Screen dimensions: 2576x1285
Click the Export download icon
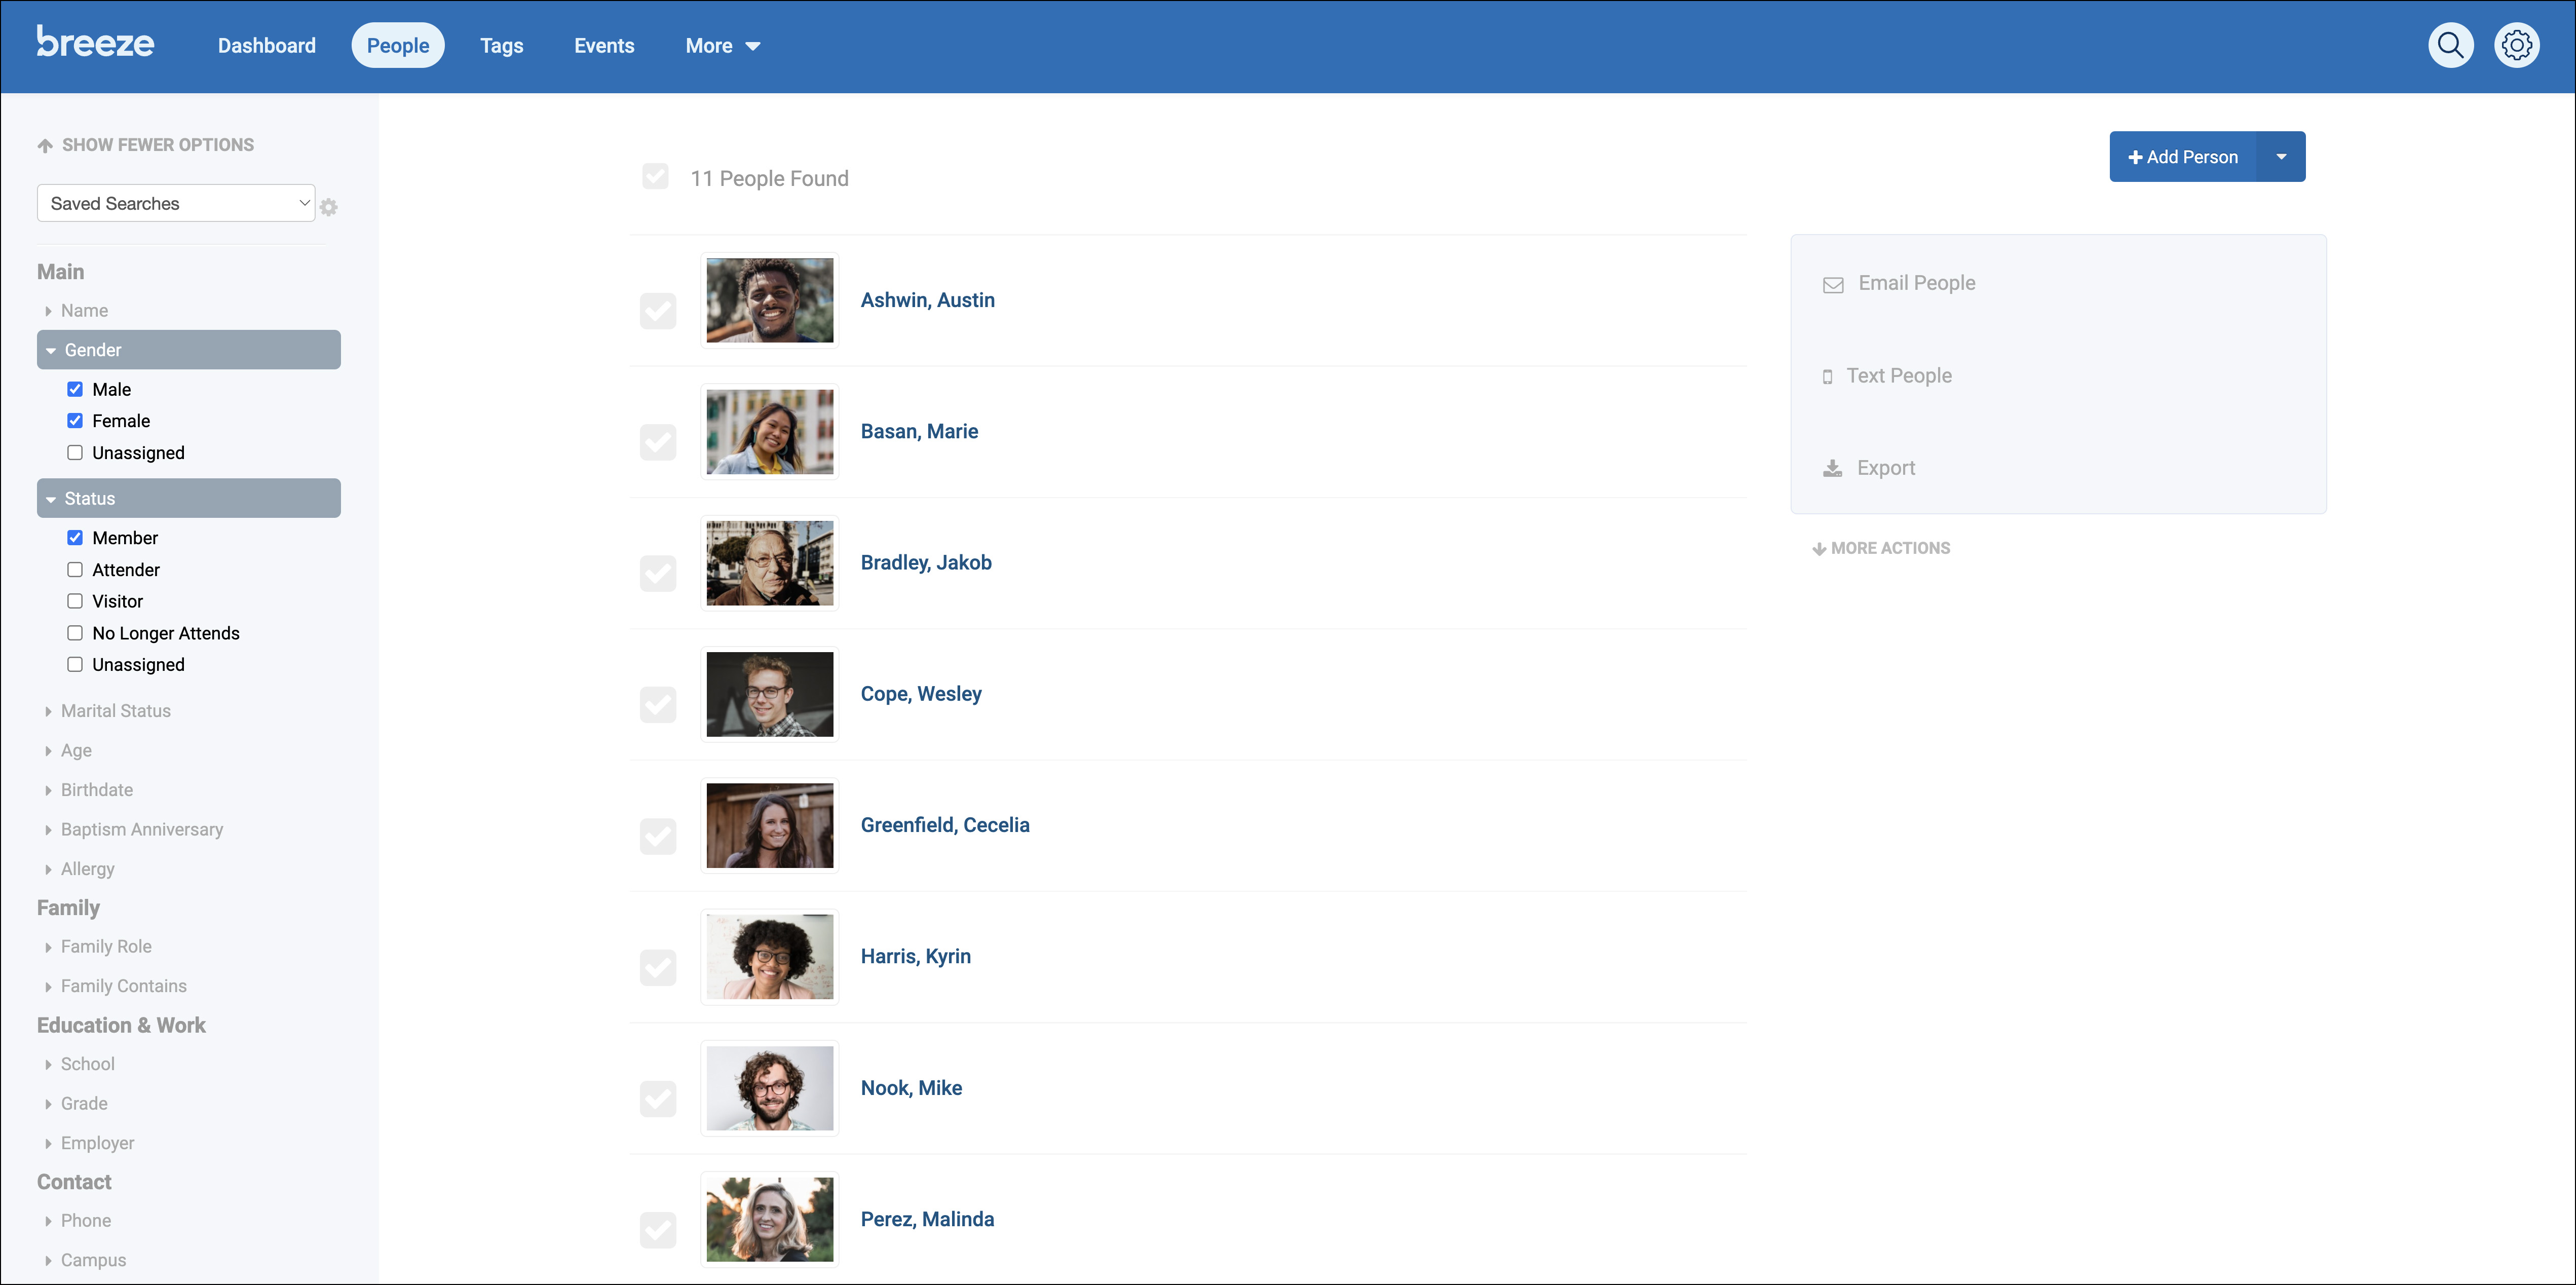(1832, 468)
